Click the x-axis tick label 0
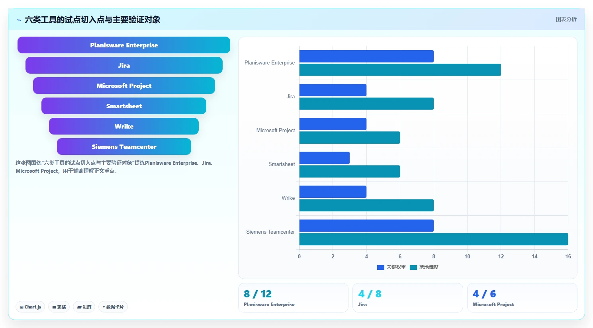The image size is (593, 328). pyautogui.click(x=299, y=257)
